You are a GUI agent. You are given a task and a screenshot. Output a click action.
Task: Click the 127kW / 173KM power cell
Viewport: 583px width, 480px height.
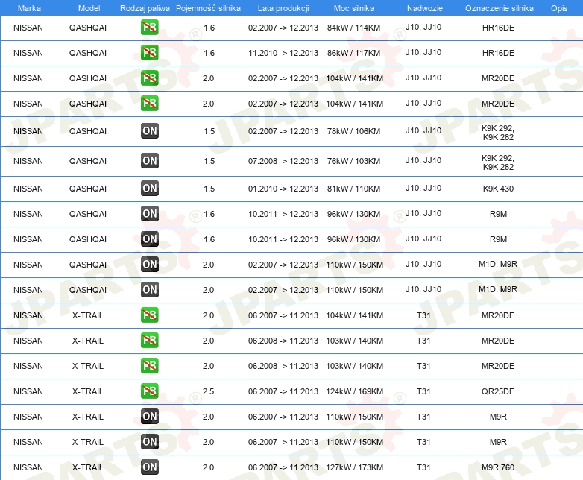(354, 467)
